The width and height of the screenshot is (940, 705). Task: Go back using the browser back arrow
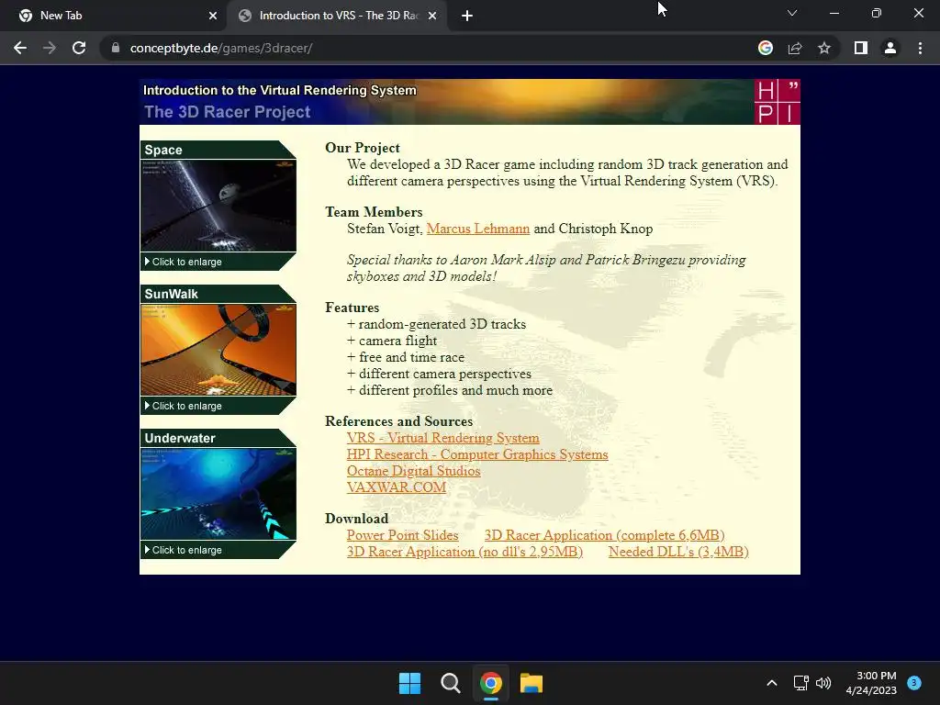click(x=20, y=48)
